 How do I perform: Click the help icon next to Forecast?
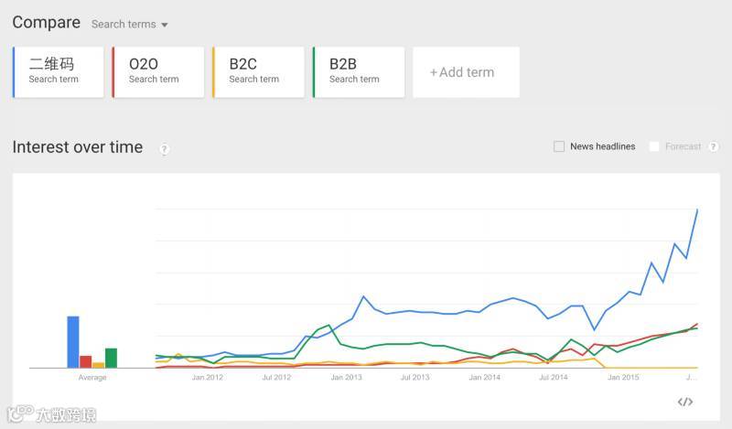coord(713,146)
